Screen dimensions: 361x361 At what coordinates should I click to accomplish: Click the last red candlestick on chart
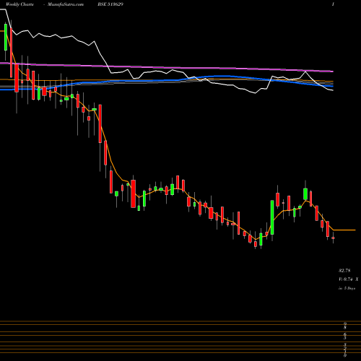coord(334,238)
